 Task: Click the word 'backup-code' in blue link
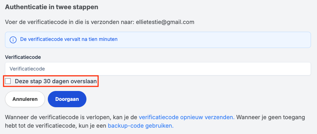tap(126, 126)
